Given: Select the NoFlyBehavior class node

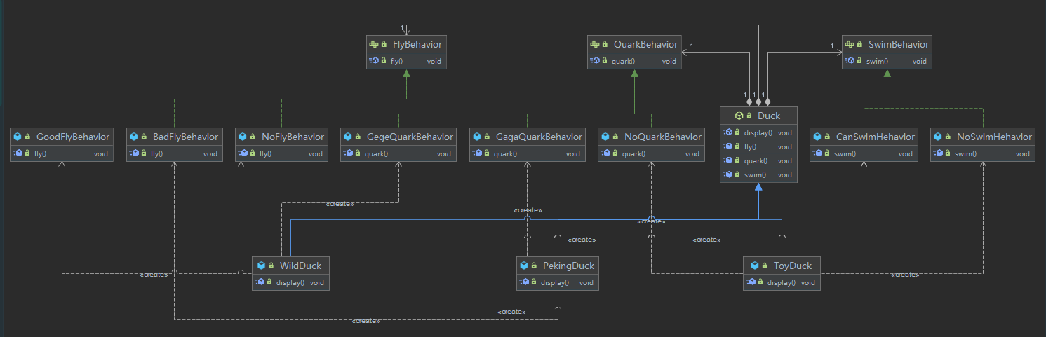Looking at the screenshot, I should (x=281, y=144).
